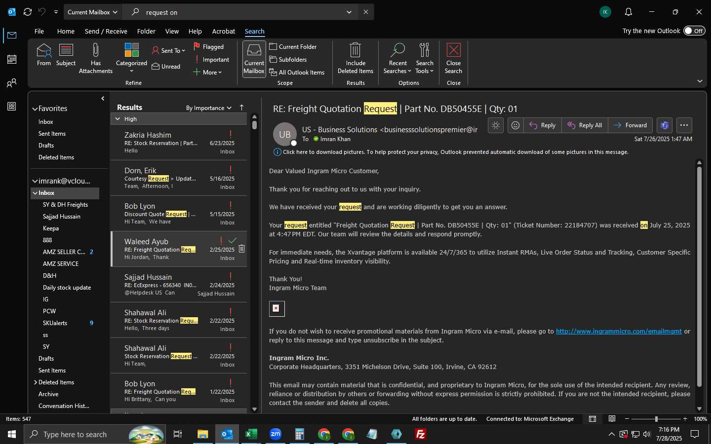The height and width of the screenshot is (444, 711).
Task: Switch to Acrobat ribbon tab
Action: pyautogui.click(x=224, y=31)
